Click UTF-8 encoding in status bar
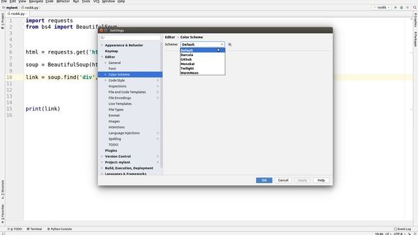The image size is (418, 235). tap(398, 234)
